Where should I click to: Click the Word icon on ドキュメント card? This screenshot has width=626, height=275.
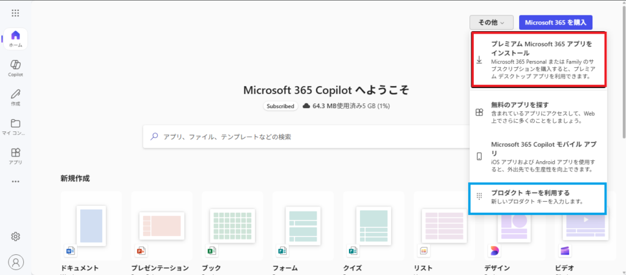[x=70, y=251]
